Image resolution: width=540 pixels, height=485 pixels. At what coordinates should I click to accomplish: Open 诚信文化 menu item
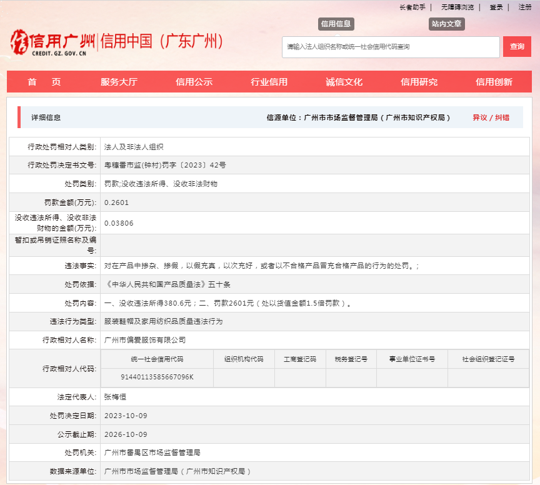[344, 82]
